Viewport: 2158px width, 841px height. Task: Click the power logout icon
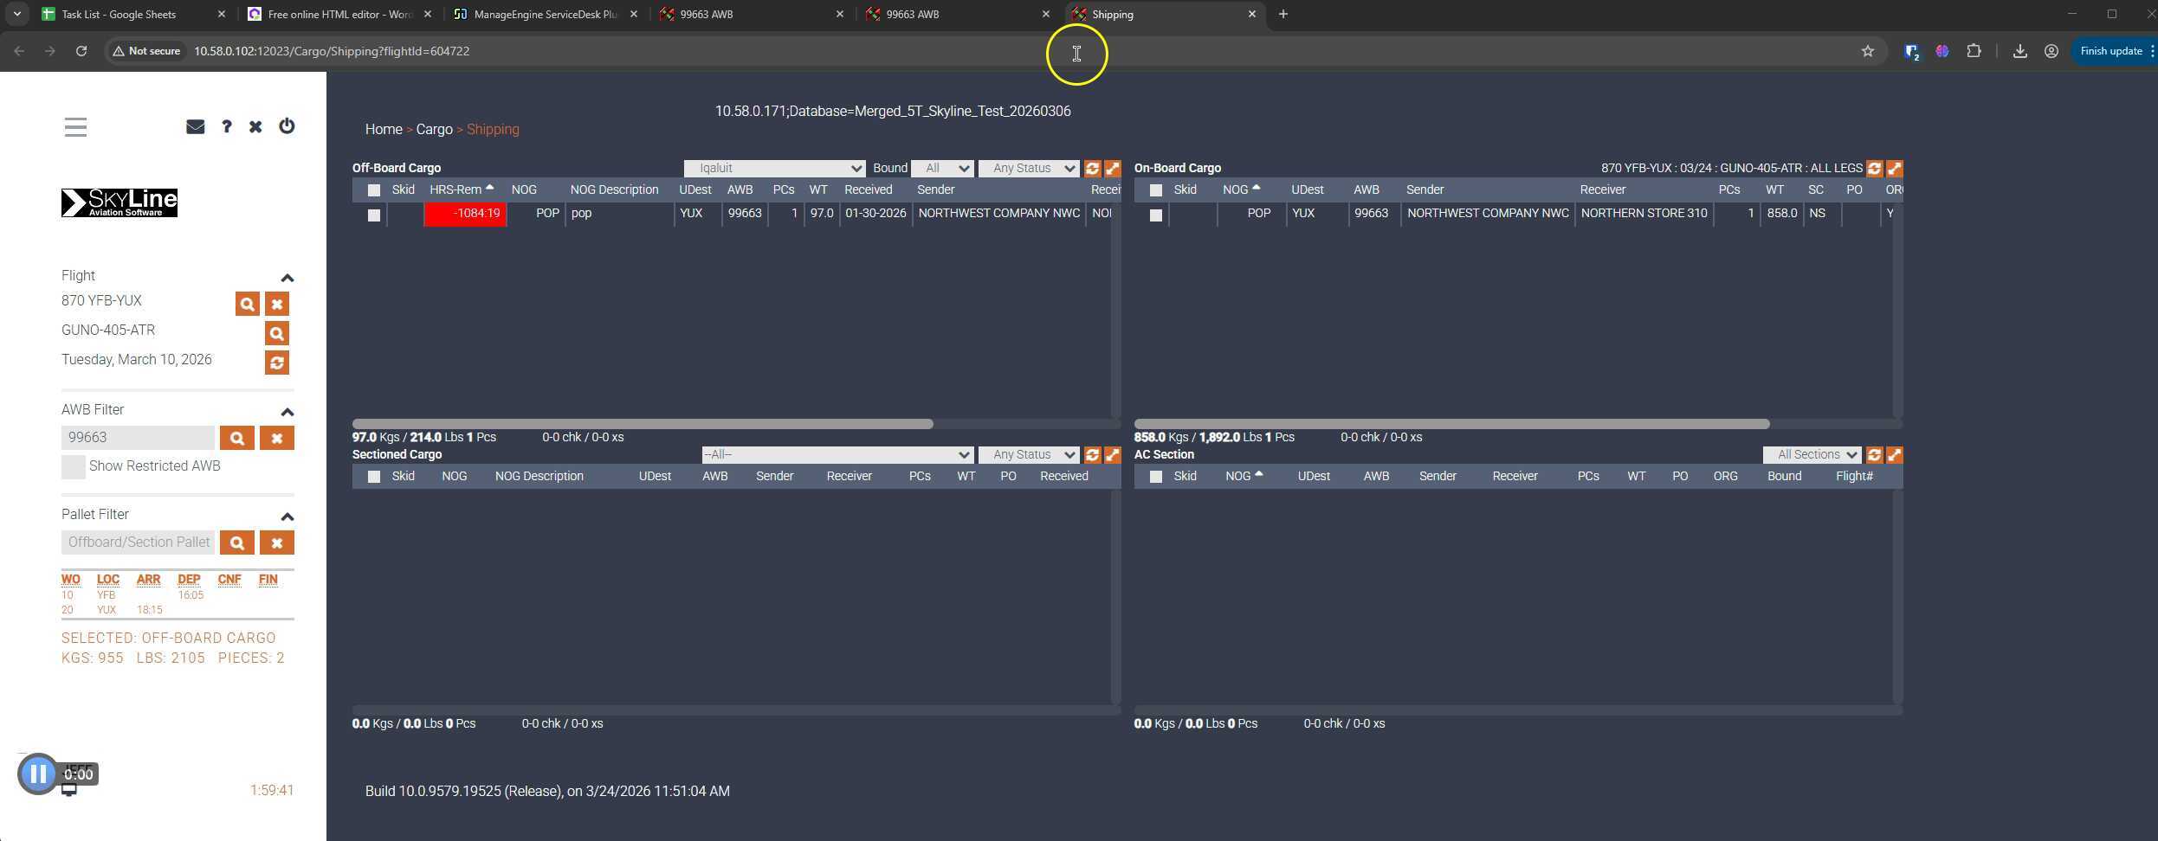287,126
